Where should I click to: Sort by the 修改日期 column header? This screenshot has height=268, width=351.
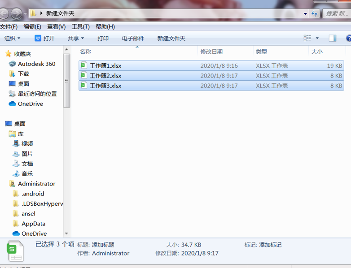(211, 52)
